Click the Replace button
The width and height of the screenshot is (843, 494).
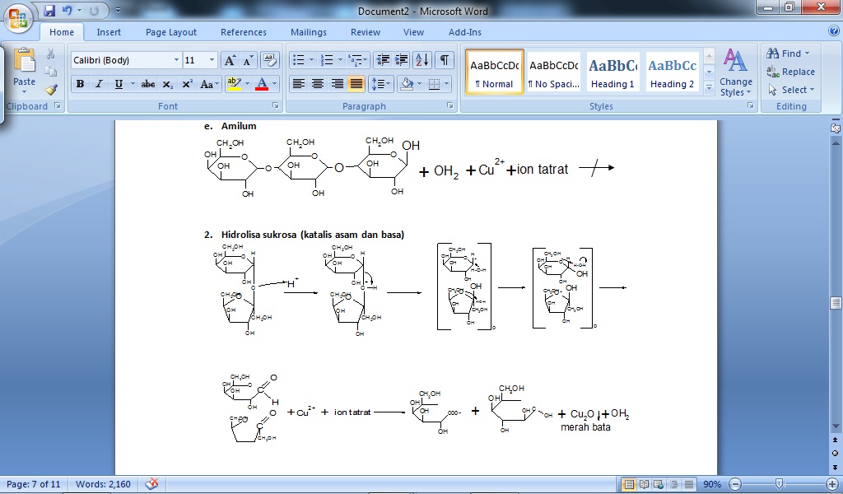point(791,72)
